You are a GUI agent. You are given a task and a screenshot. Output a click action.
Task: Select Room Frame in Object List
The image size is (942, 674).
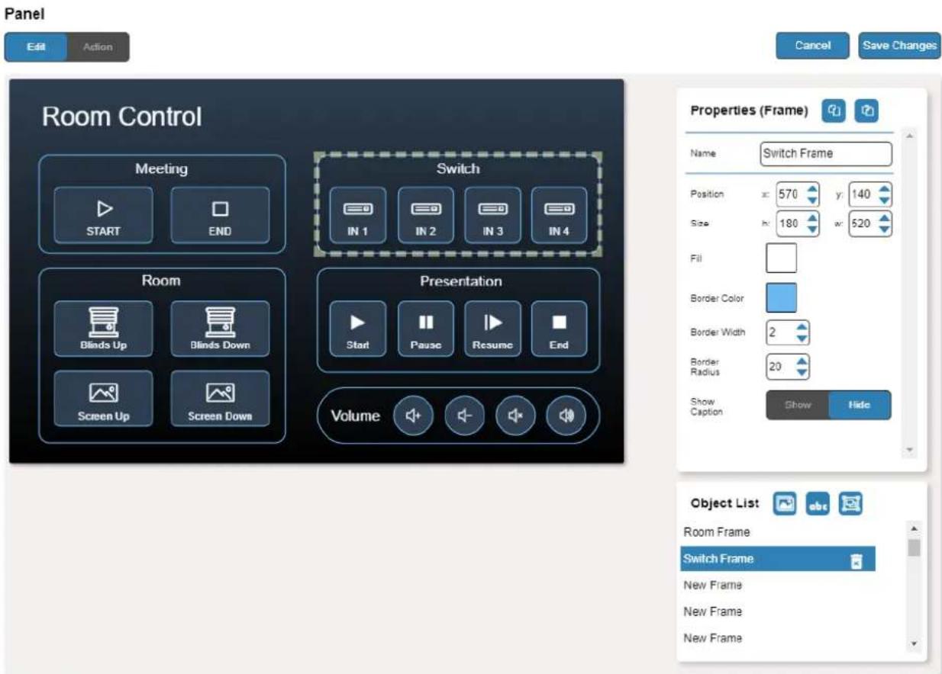click(778, 532)
